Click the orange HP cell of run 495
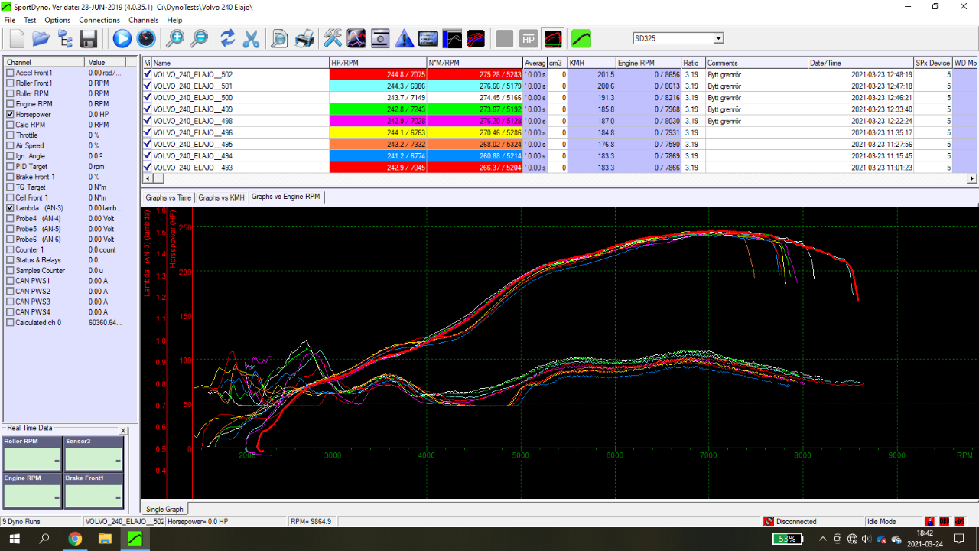The image size is (979, 551). tap(378, 144)
